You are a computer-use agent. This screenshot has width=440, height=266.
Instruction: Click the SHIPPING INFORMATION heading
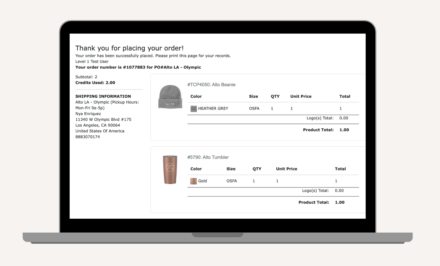[103, 96]
